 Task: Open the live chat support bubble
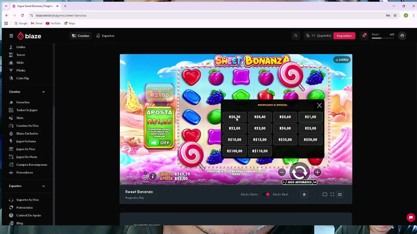pyautogui.click(x=411, y=218)
